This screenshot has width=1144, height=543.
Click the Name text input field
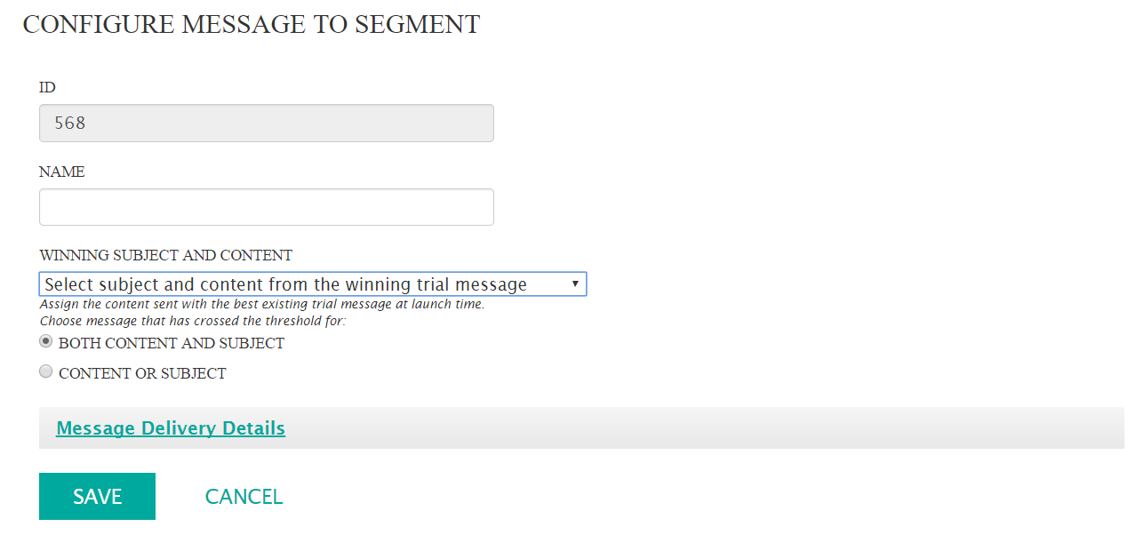pos(266,207)
